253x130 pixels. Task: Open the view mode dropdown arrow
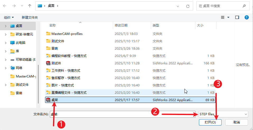pos(228,17)
